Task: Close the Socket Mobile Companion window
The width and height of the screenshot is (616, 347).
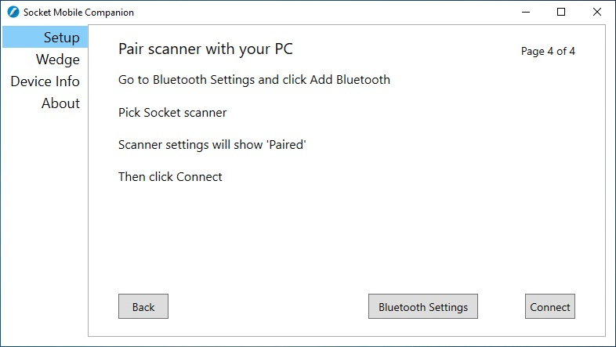Action: tap(597, 13)
